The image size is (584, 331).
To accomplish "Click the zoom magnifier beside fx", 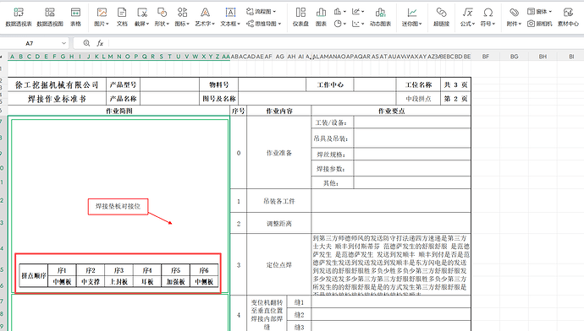I will [x=86, y=43].
